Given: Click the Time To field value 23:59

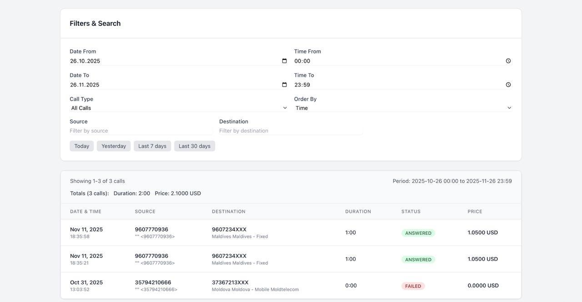Looking at the screenshot, I should (302, 85).
